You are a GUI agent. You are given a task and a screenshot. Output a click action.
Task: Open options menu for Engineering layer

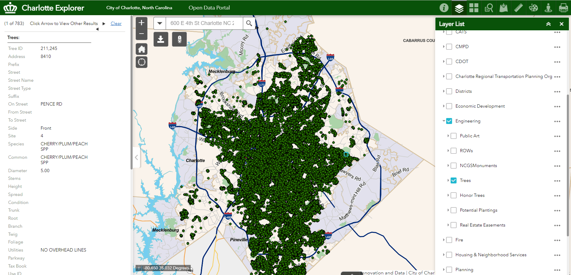coord(557,121)
